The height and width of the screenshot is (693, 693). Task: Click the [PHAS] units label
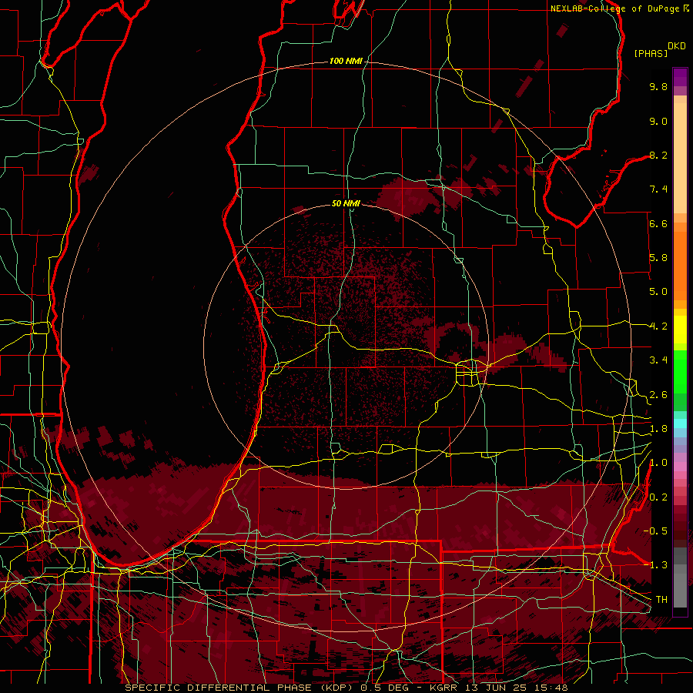(x=651, y=53)
